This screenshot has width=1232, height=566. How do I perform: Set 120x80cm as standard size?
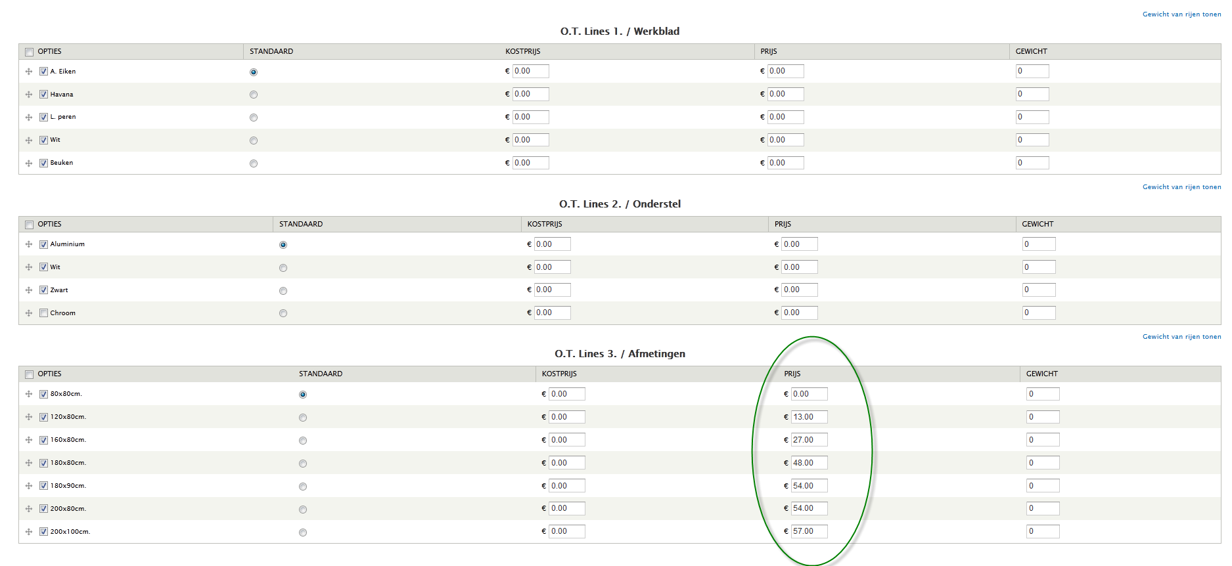coord(303,418)
